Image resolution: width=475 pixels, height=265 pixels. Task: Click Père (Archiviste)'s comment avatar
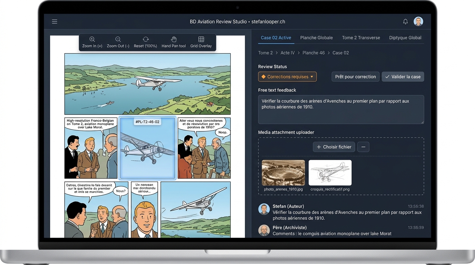tap(264, 230)
